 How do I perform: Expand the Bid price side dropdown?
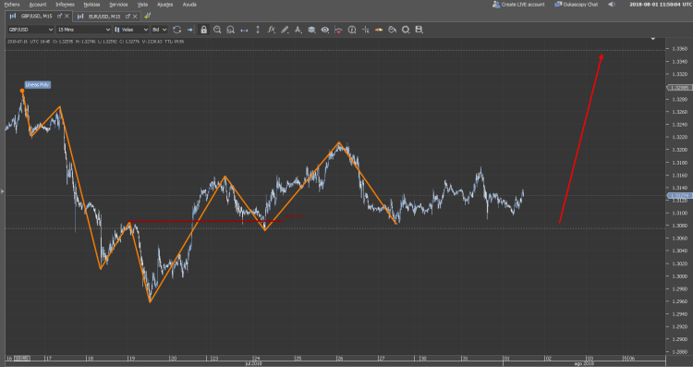160,30
